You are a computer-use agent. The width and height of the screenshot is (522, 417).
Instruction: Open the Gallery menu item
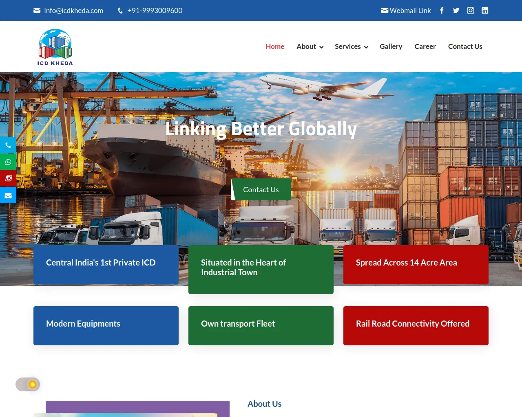(x=391, y=46)
